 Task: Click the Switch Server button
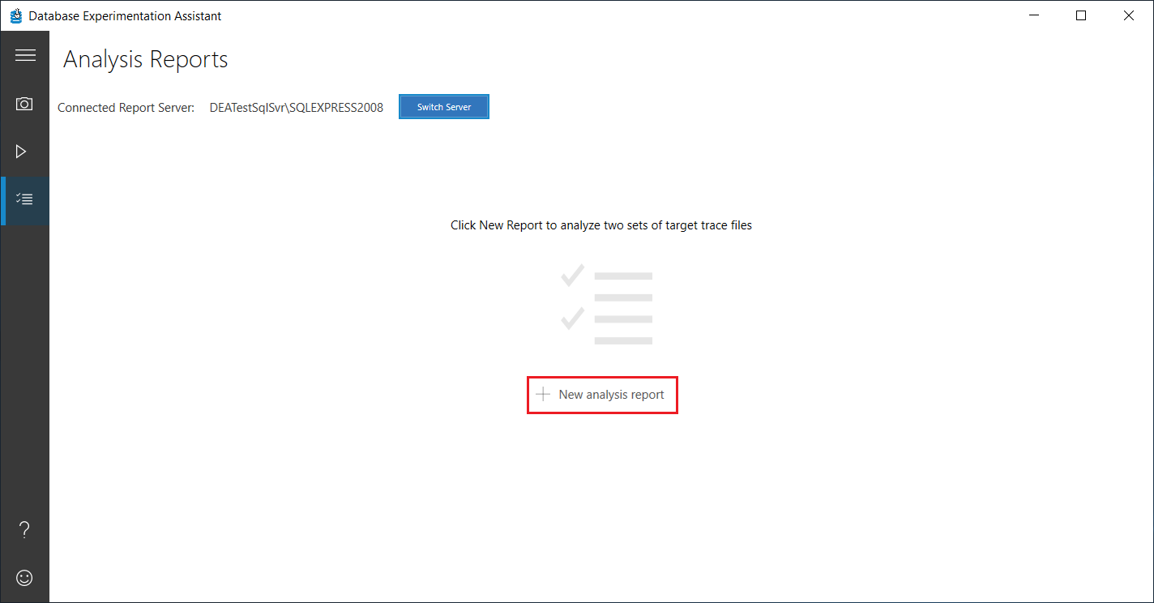click(x=444, y=107)
